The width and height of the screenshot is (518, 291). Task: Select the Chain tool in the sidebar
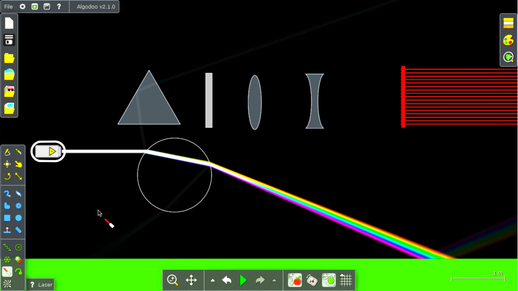pyautogui.click(x=7, y=194)
